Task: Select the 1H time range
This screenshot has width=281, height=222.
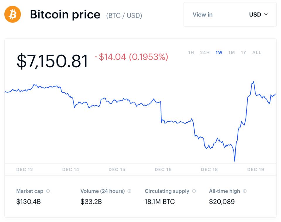Action: (x=191, y=52)
